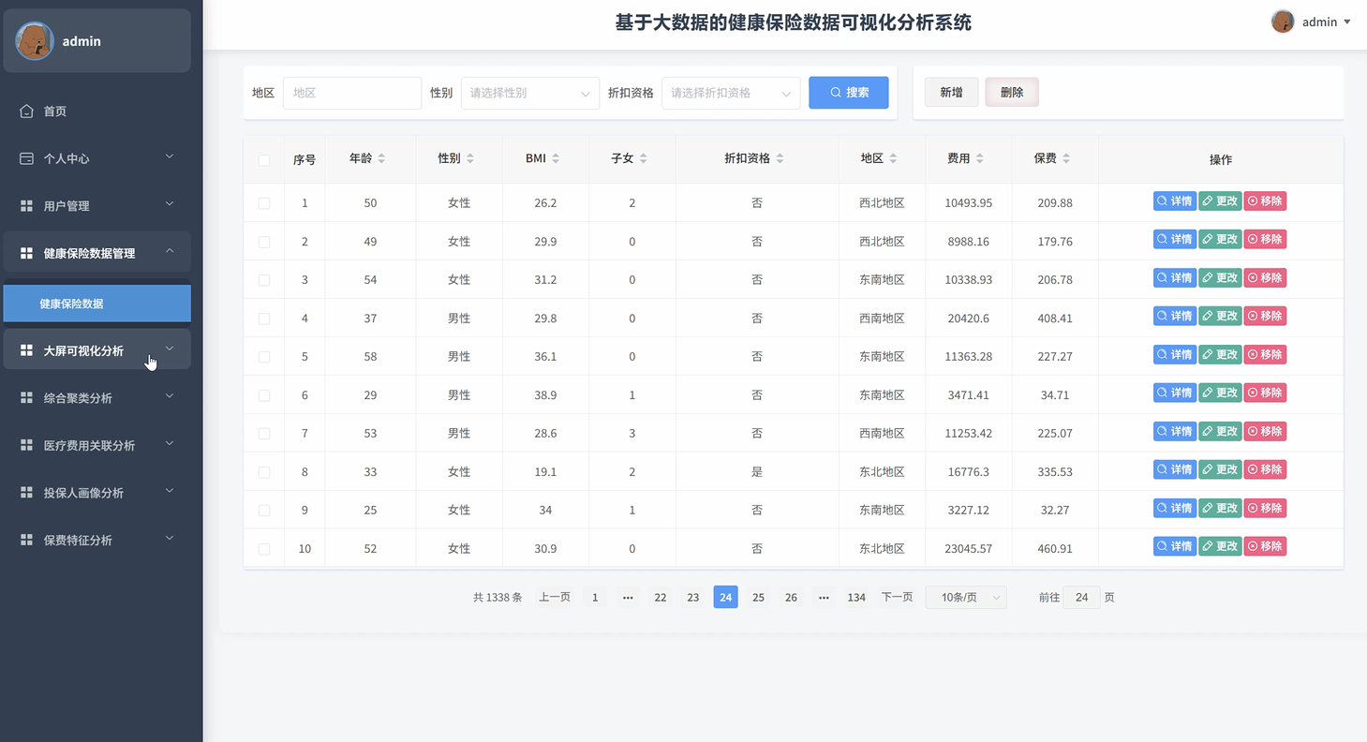This screenshot has width=1367, height=742.
Task: Click the magnifier icon in row 1 详情
Action: (x=1163, y=200)
